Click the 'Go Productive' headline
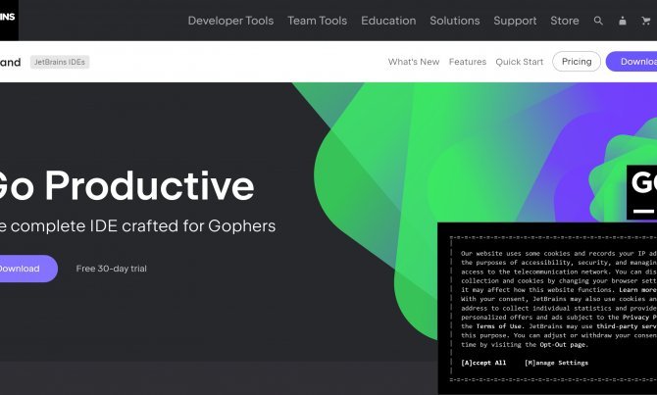The height and width of the screenshot is (395, 657). pos(126,185)
